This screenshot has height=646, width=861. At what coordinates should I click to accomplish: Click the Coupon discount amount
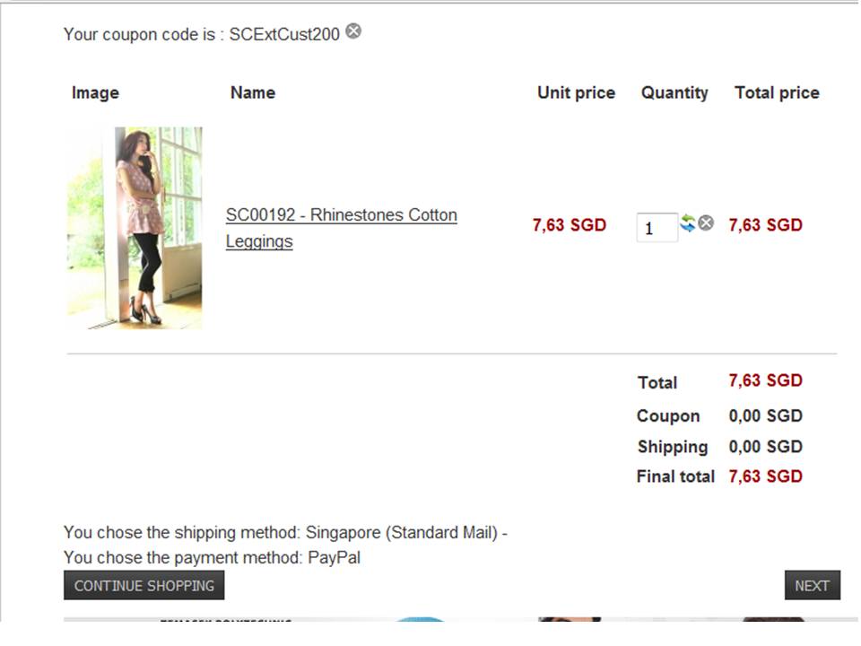tap(765, 415)
